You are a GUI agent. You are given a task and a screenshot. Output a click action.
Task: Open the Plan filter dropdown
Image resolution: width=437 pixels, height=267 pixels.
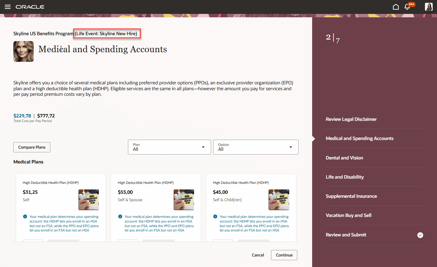point(169,147)
